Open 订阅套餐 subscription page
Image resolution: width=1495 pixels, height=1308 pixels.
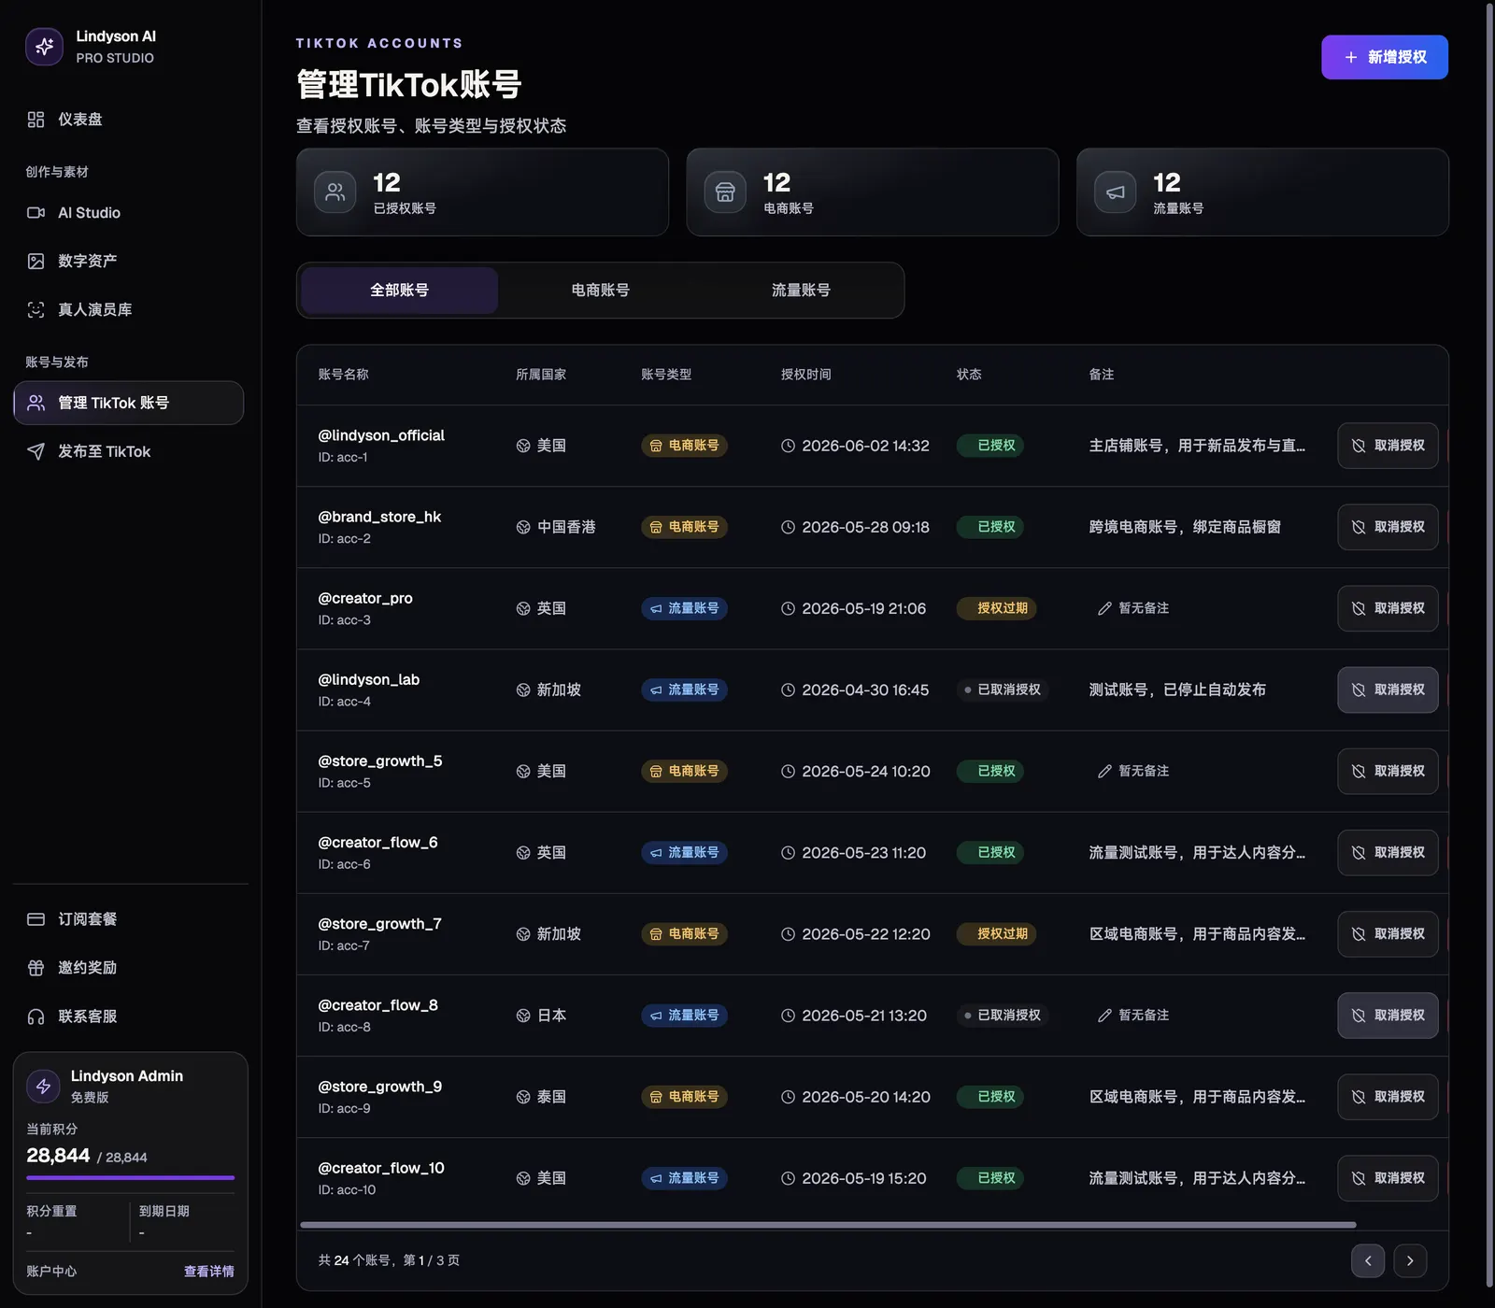point(129,919)
